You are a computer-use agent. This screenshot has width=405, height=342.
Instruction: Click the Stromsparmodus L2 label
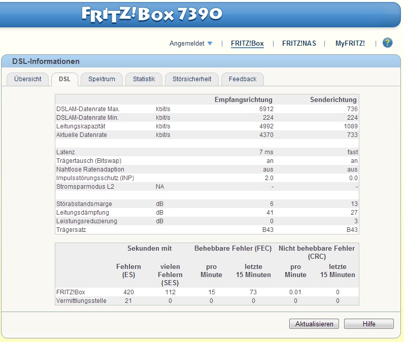coord(85,187)
